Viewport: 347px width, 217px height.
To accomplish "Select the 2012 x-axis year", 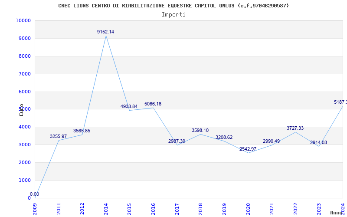I will click(x=82, y=209).
